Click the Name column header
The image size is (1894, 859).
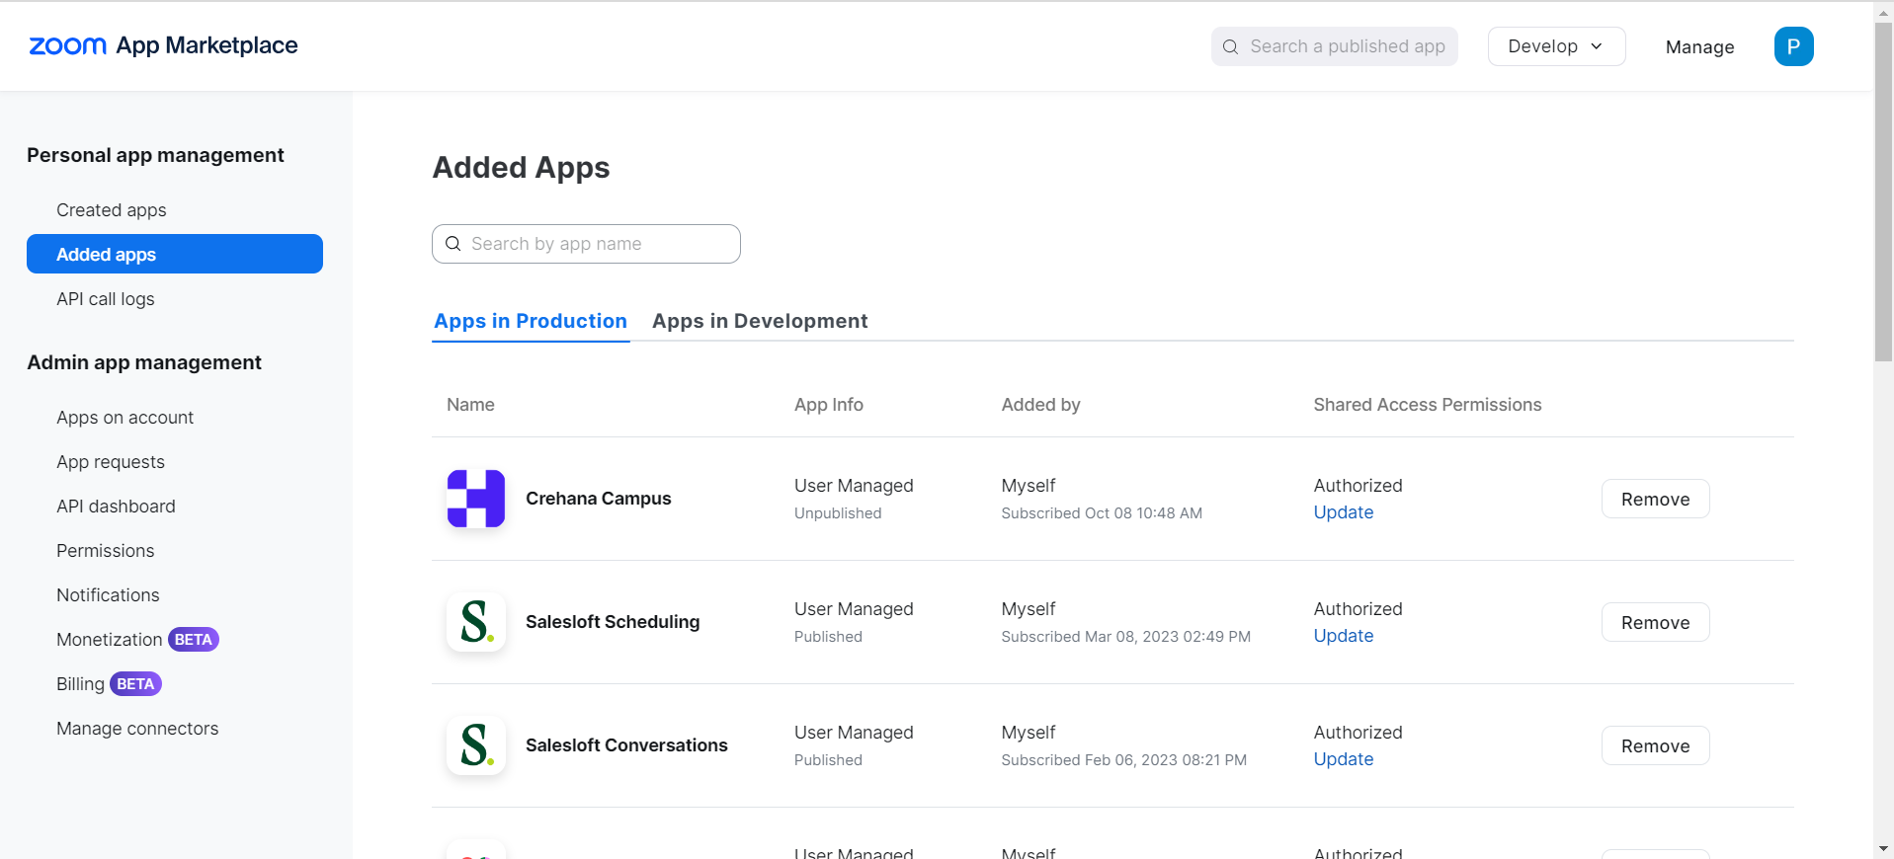tap(470, 405)
